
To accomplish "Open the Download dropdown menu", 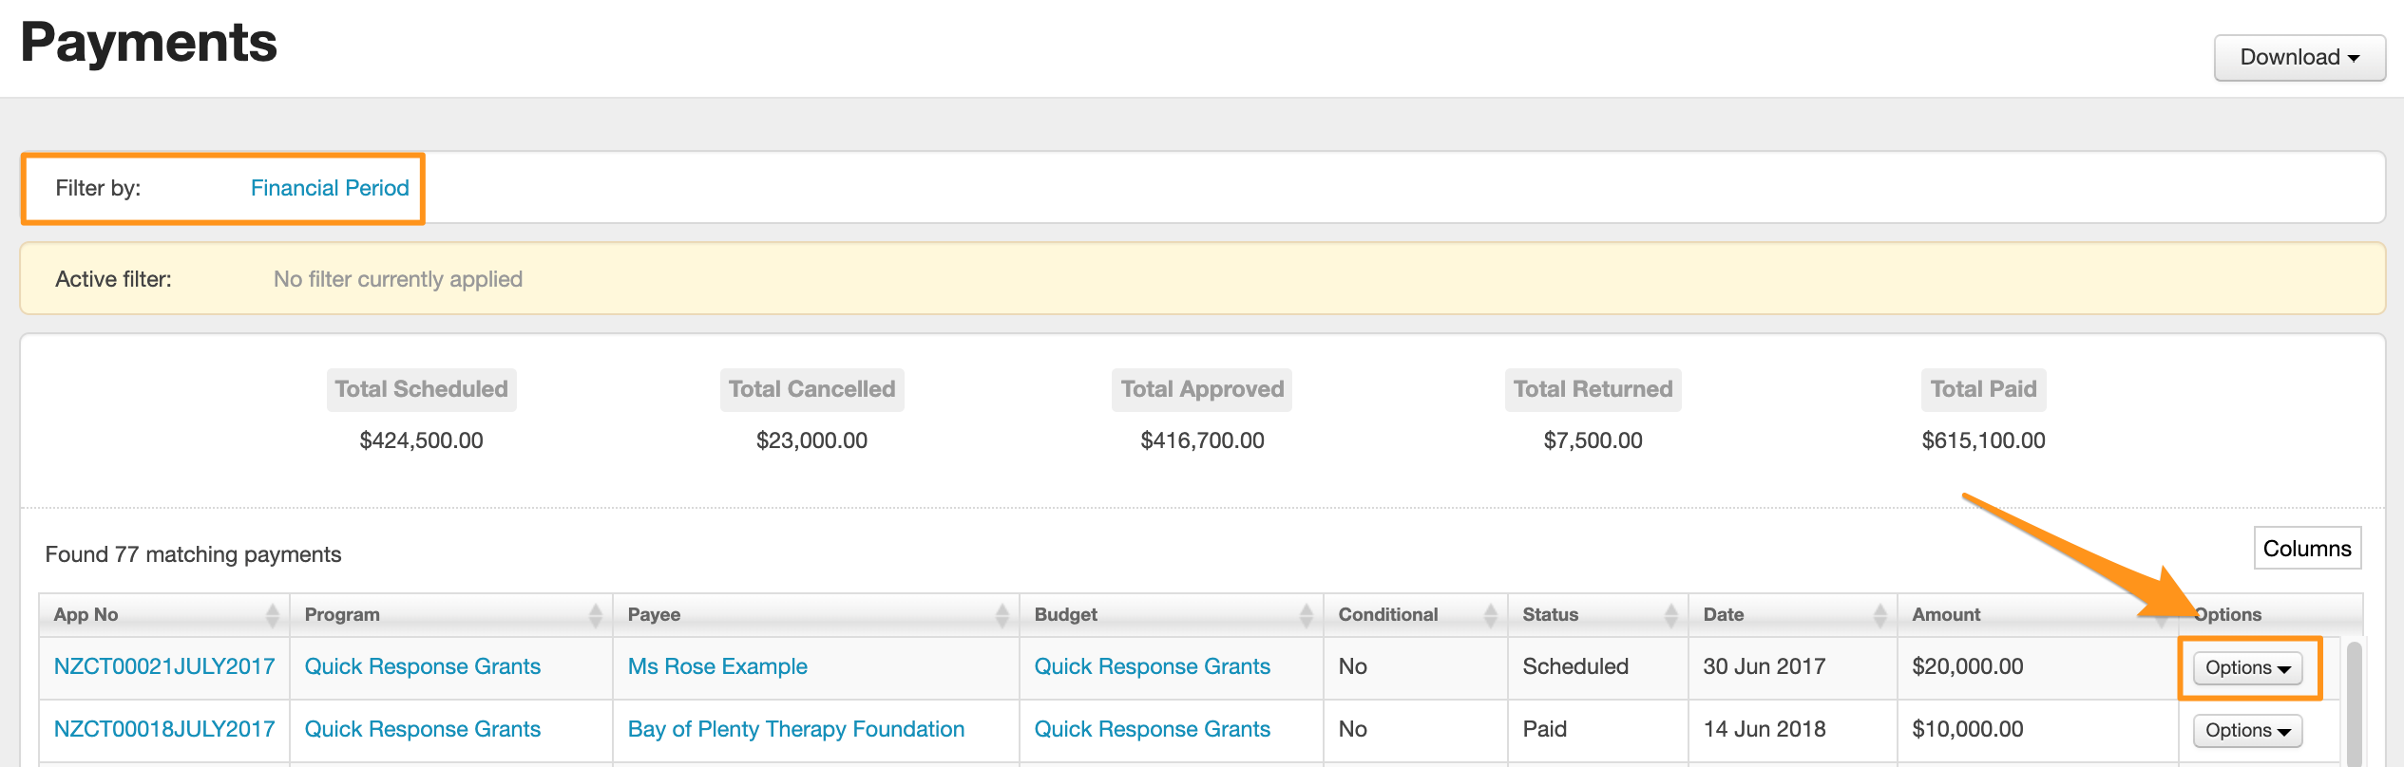I will pos(2299,58).
